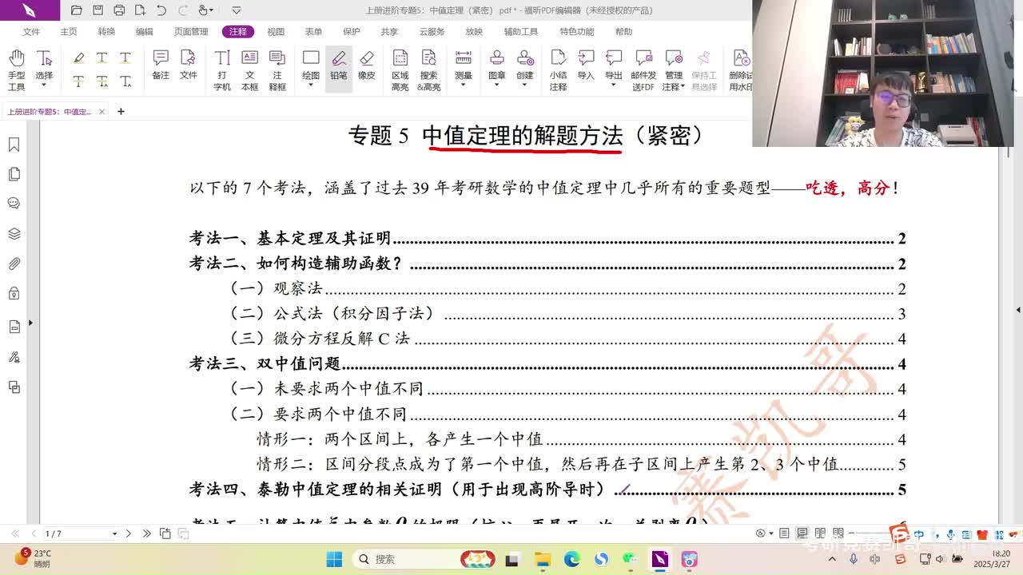Go to previous page in status bar
1023x575 pixels.
(x=33, y=533)
